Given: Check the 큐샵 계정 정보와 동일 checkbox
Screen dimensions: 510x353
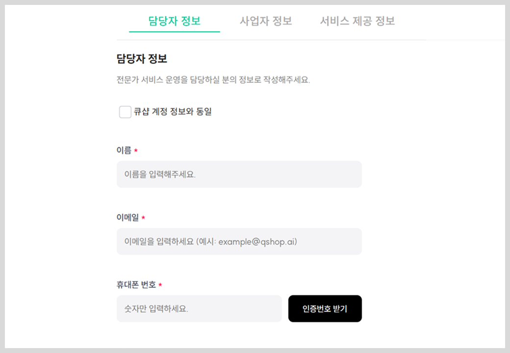Looking at the screenshot, I should tap(125, 112).
